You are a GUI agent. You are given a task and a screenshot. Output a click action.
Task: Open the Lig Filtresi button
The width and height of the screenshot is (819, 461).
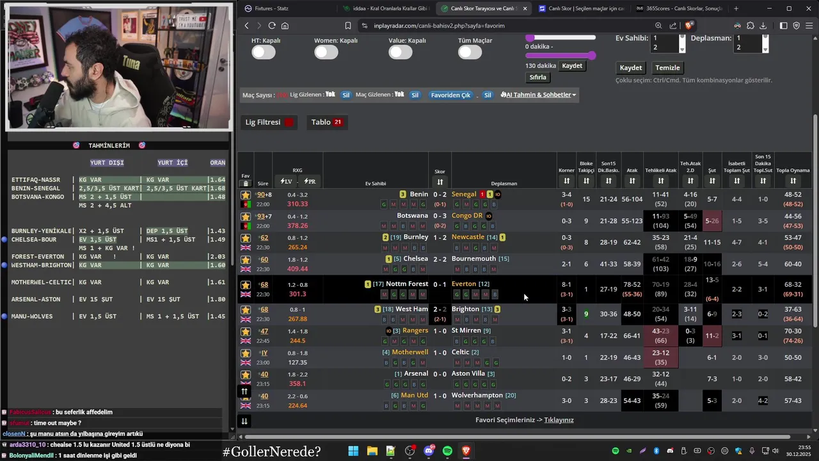(x=269, y=122)
